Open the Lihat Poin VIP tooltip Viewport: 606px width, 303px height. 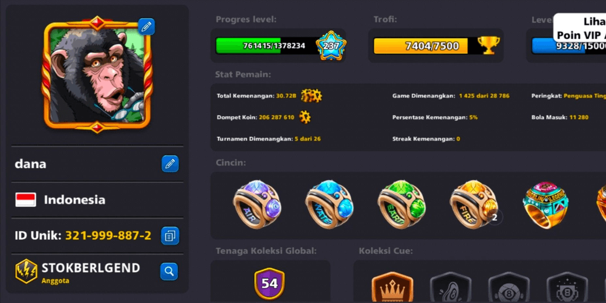point(580,28)
